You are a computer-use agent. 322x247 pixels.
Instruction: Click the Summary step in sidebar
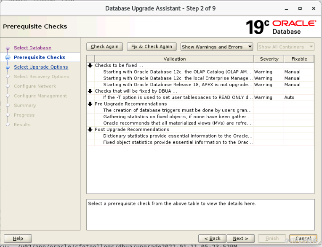(25, 106)
